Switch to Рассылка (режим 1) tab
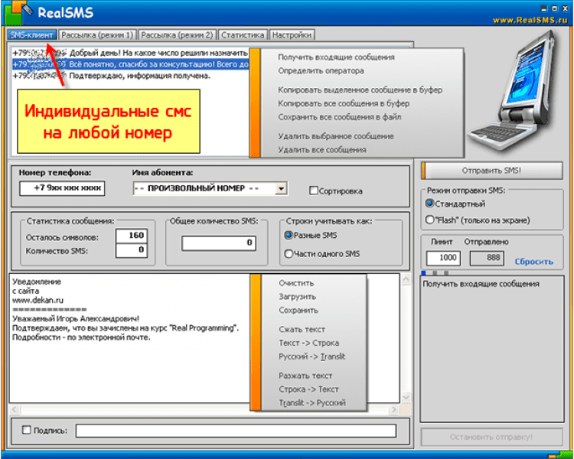The height and width of the screenshot is (459, 574). 97,35
